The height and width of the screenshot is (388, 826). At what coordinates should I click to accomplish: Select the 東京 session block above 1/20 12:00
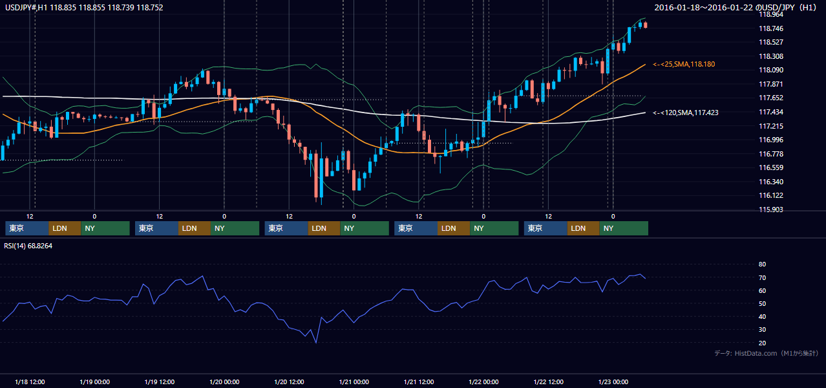click(286, 228)
